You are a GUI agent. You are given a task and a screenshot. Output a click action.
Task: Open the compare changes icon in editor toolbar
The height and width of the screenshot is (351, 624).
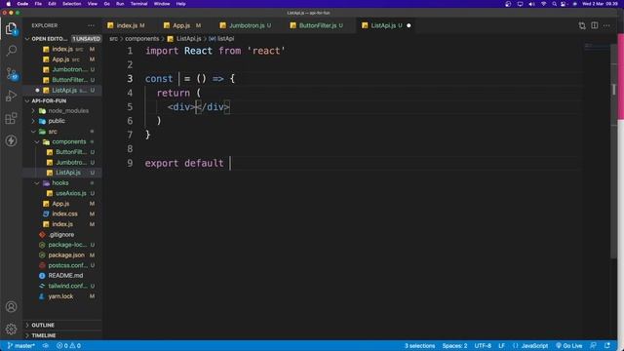(582, 25)
